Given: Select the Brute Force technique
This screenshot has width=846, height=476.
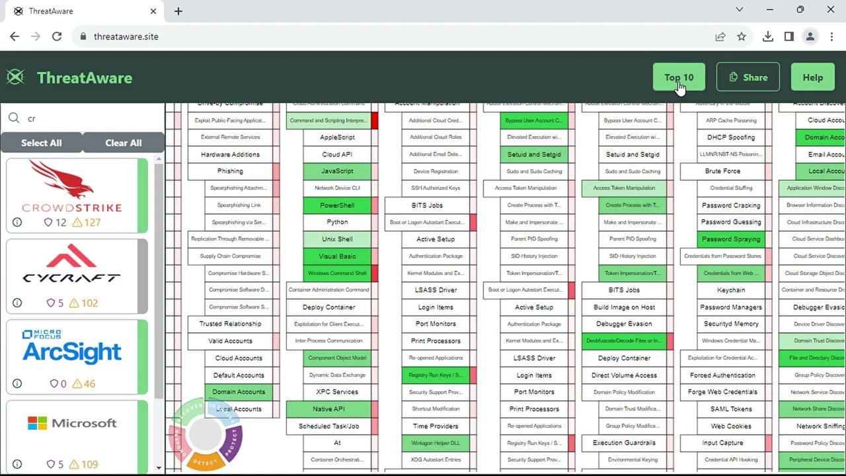Looking at the screenshot, I should (722, 171).
